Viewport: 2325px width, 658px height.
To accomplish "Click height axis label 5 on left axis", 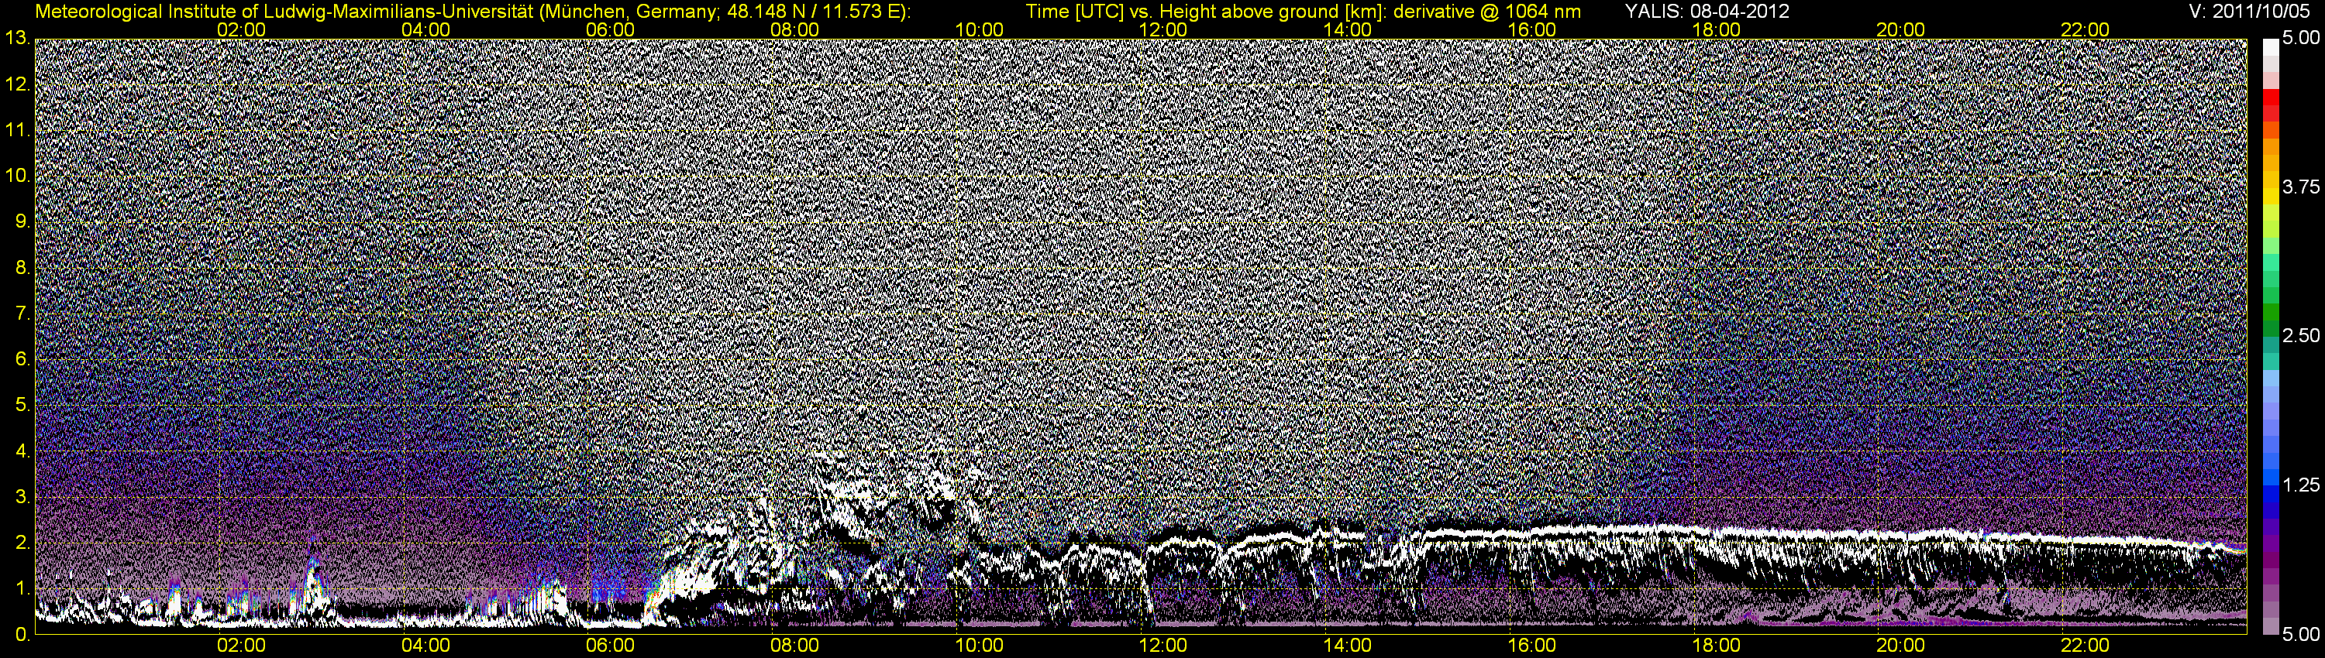I will (x=22, y=406).
